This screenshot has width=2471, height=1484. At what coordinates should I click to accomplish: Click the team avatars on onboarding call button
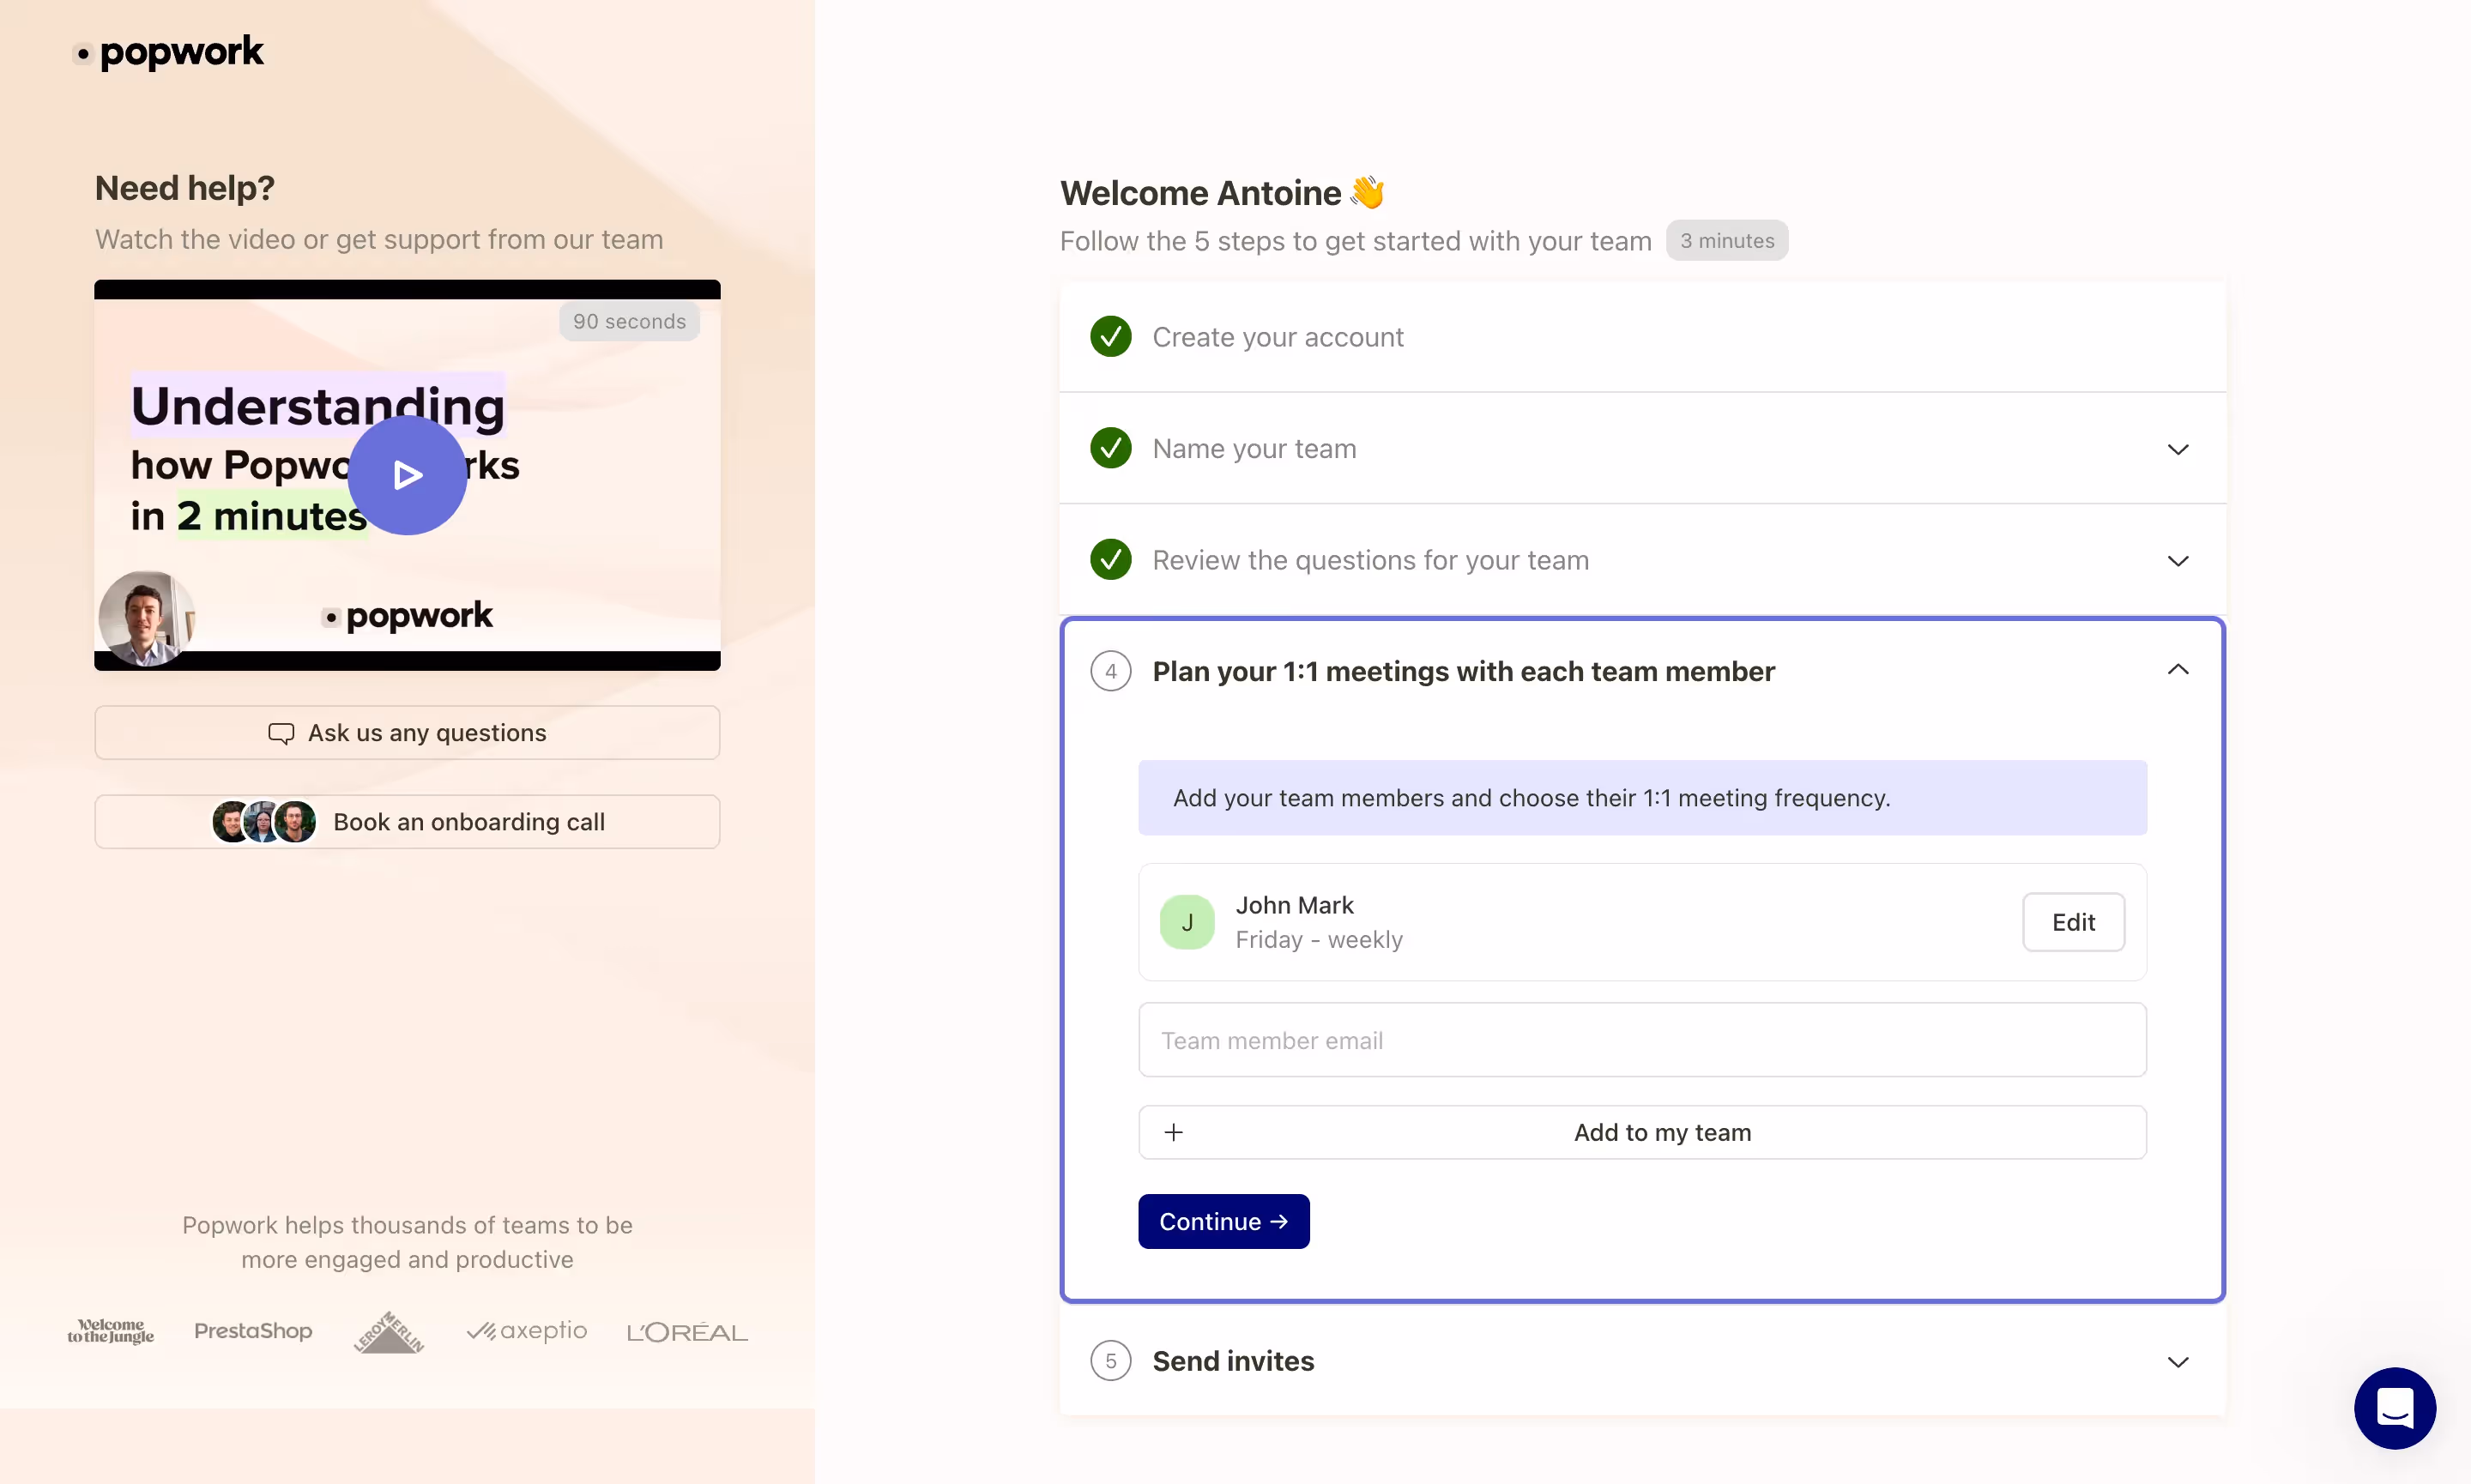[x=264, y=822]
